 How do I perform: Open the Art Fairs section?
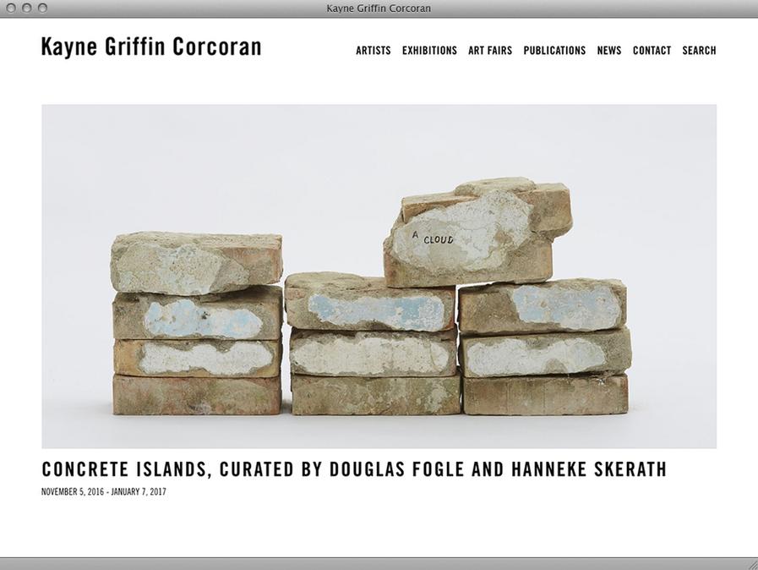pos(490,51)
